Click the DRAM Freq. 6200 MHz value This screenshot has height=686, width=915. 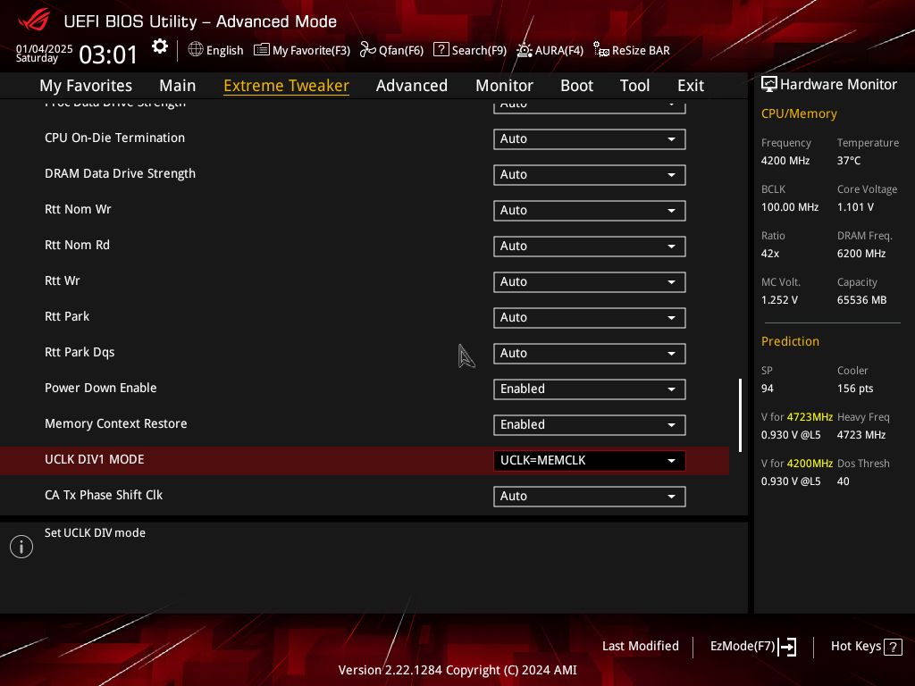[x=861, y=253]
